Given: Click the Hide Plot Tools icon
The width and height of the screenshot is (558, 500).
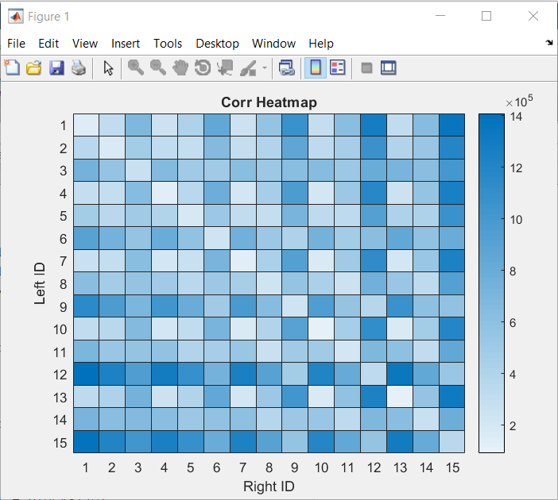Looking at the screenshot, I should pyautogui.click(x=366, y=67).
